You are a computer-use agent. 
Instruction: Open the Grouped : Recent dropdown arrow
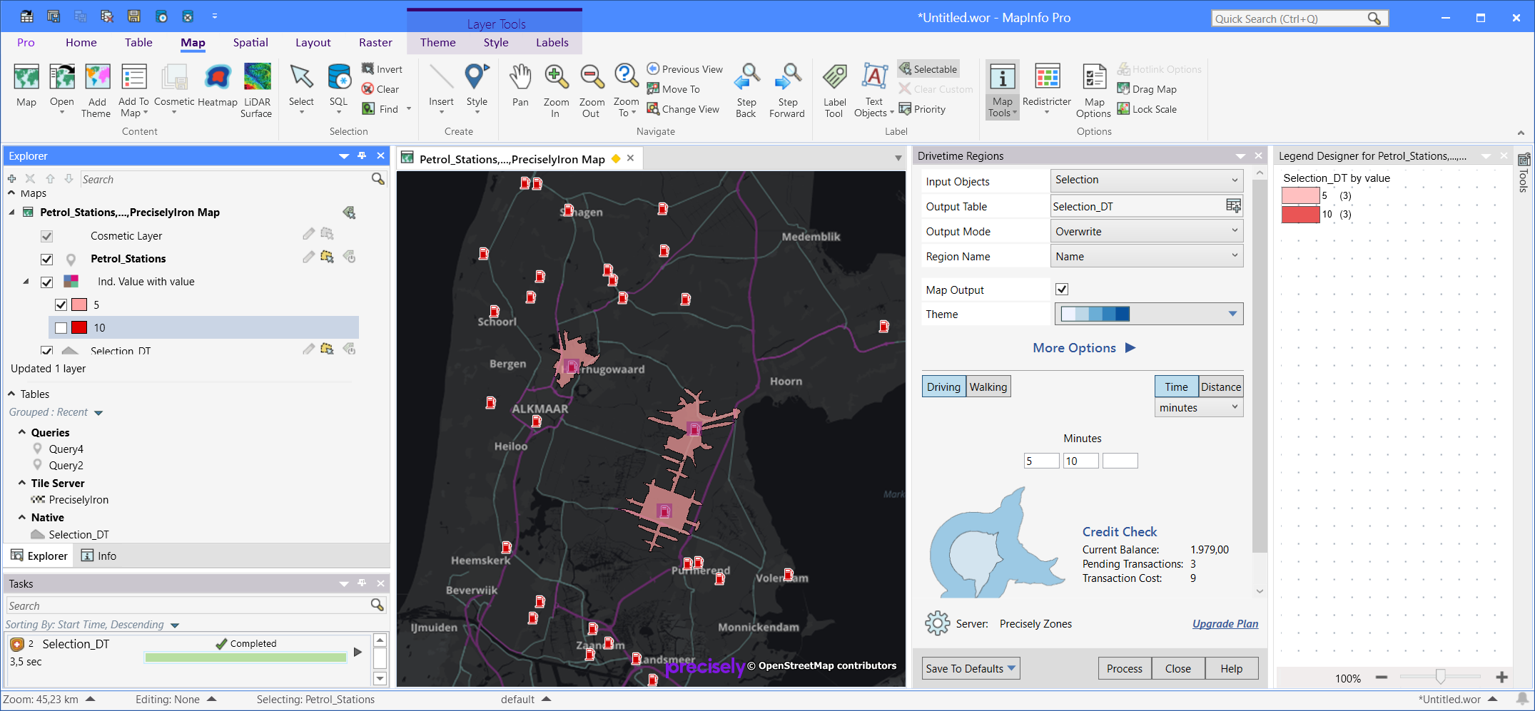click(x=98, y=413)
